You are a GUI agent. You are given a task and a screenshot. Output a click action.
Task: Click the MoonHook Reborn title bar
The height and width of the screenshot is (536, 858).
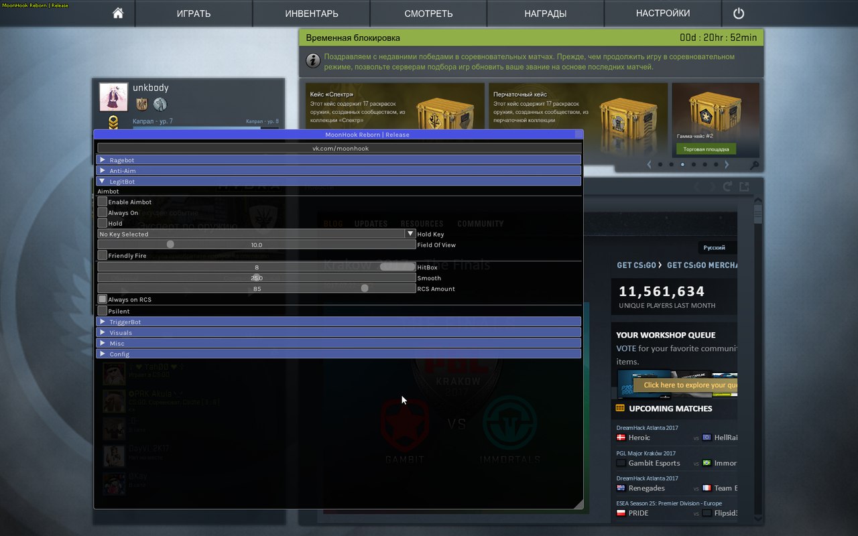[x=339, y=134]
